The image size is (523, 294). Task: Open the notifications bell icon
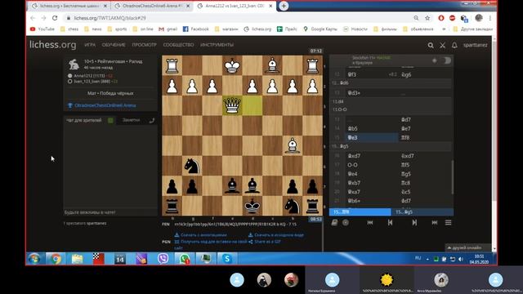(x=454, y=45)
